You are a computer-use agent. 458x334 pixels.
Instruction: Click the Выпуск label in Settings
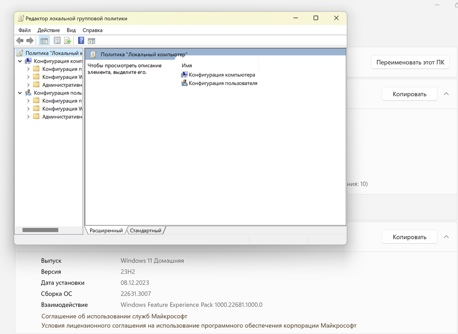point(51,261)
